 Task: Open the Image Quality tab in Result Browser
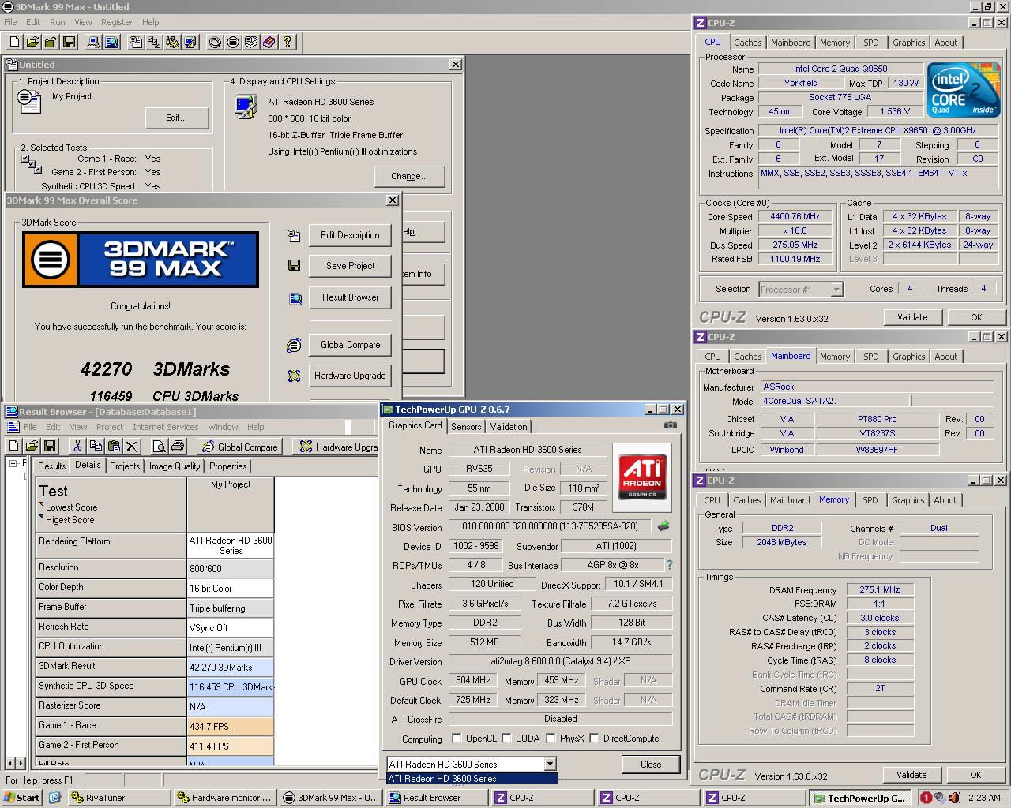pyautogui.click(x=175, y=466)
